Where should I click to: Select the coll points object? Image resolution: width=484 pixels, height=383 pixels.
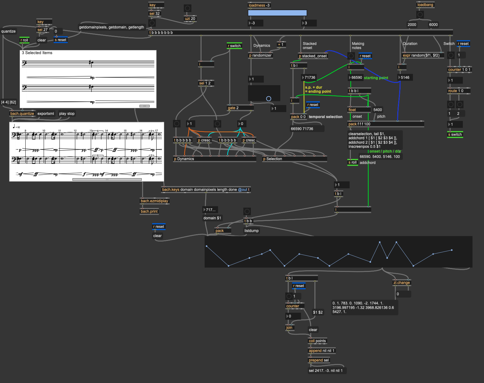click(x=317, y=341)
